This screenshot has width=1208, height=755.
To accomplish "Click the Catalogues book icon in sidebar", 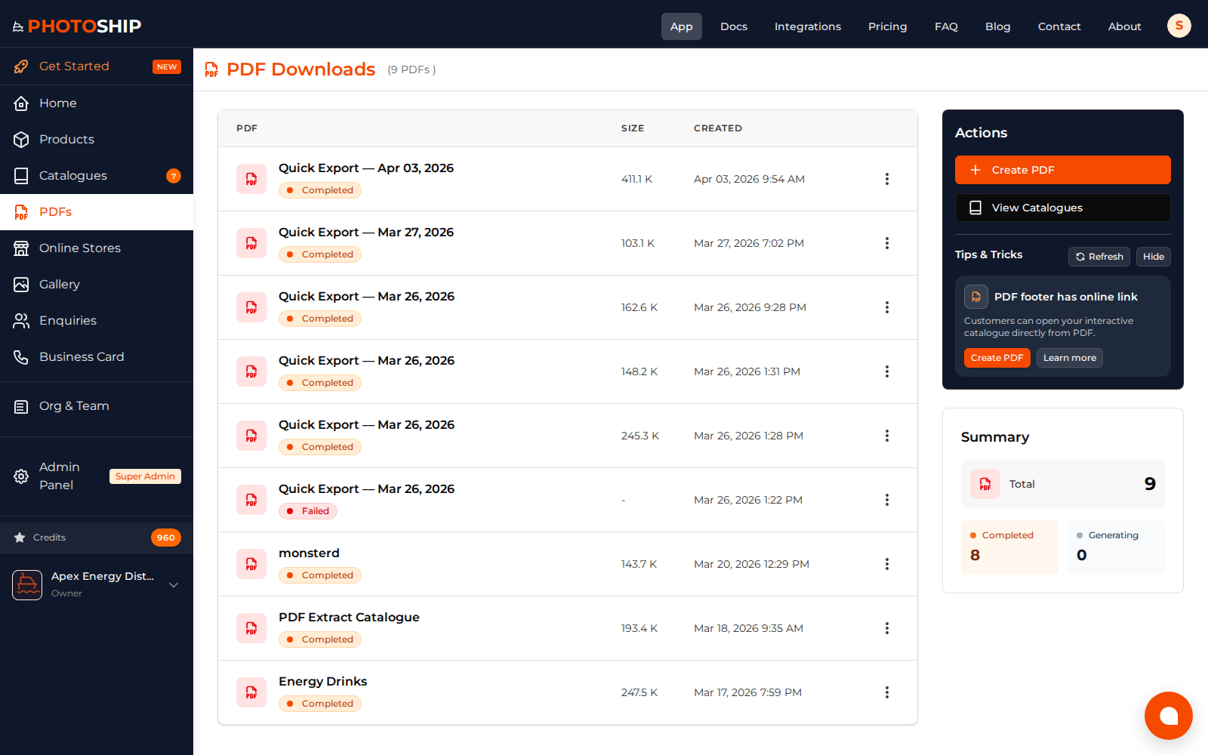I will click(x=21, y=176).
